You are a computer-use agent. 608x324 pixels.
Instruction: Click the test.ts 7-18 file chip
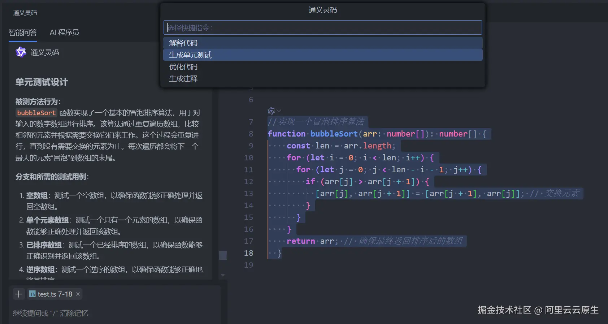point(55,294)
